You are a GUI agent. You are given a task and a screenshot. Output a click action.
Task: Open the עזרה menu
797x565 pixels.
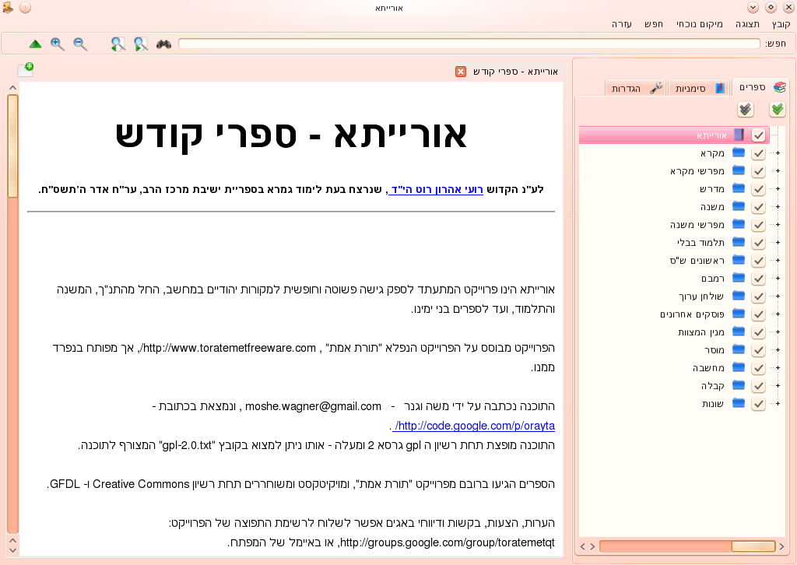coord(621,24)
